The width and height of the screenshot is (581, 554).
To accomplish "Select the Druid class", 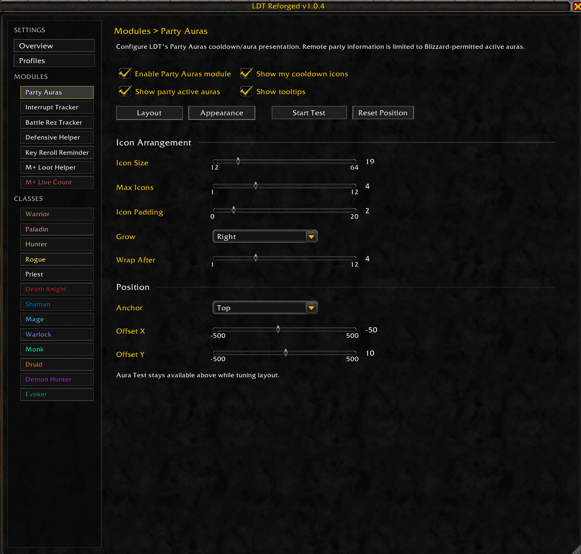I will [57, 365].
